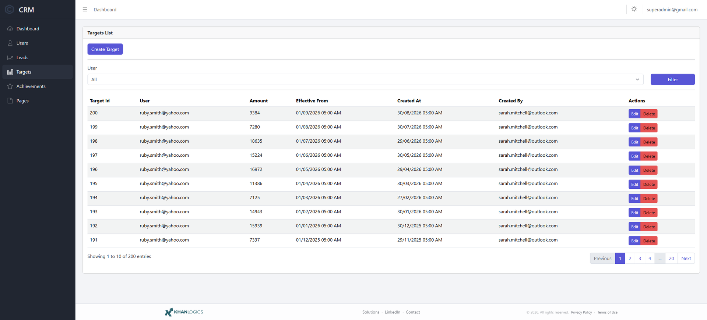Image resolution: width=707 pixels, height=320 pixels.
Task: Click amount value 18635
Action: click(256, 141)
